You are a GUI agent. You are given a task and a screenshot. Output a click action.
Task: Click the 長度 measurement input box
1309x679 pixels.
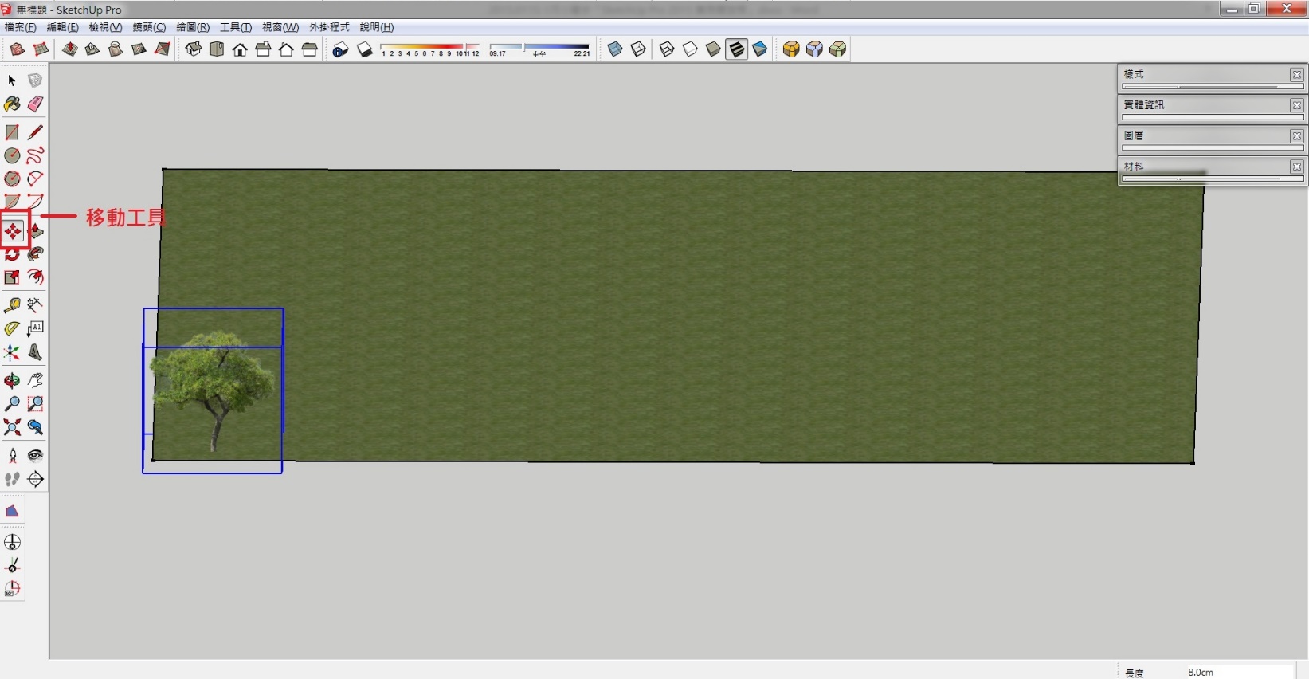click(1238, 672)
